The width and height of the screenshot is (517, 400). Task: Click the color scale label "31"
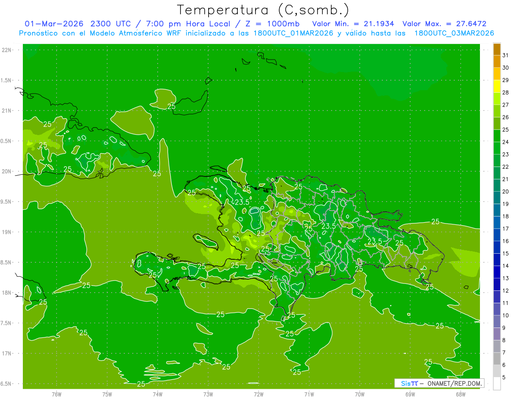[506, 55]
